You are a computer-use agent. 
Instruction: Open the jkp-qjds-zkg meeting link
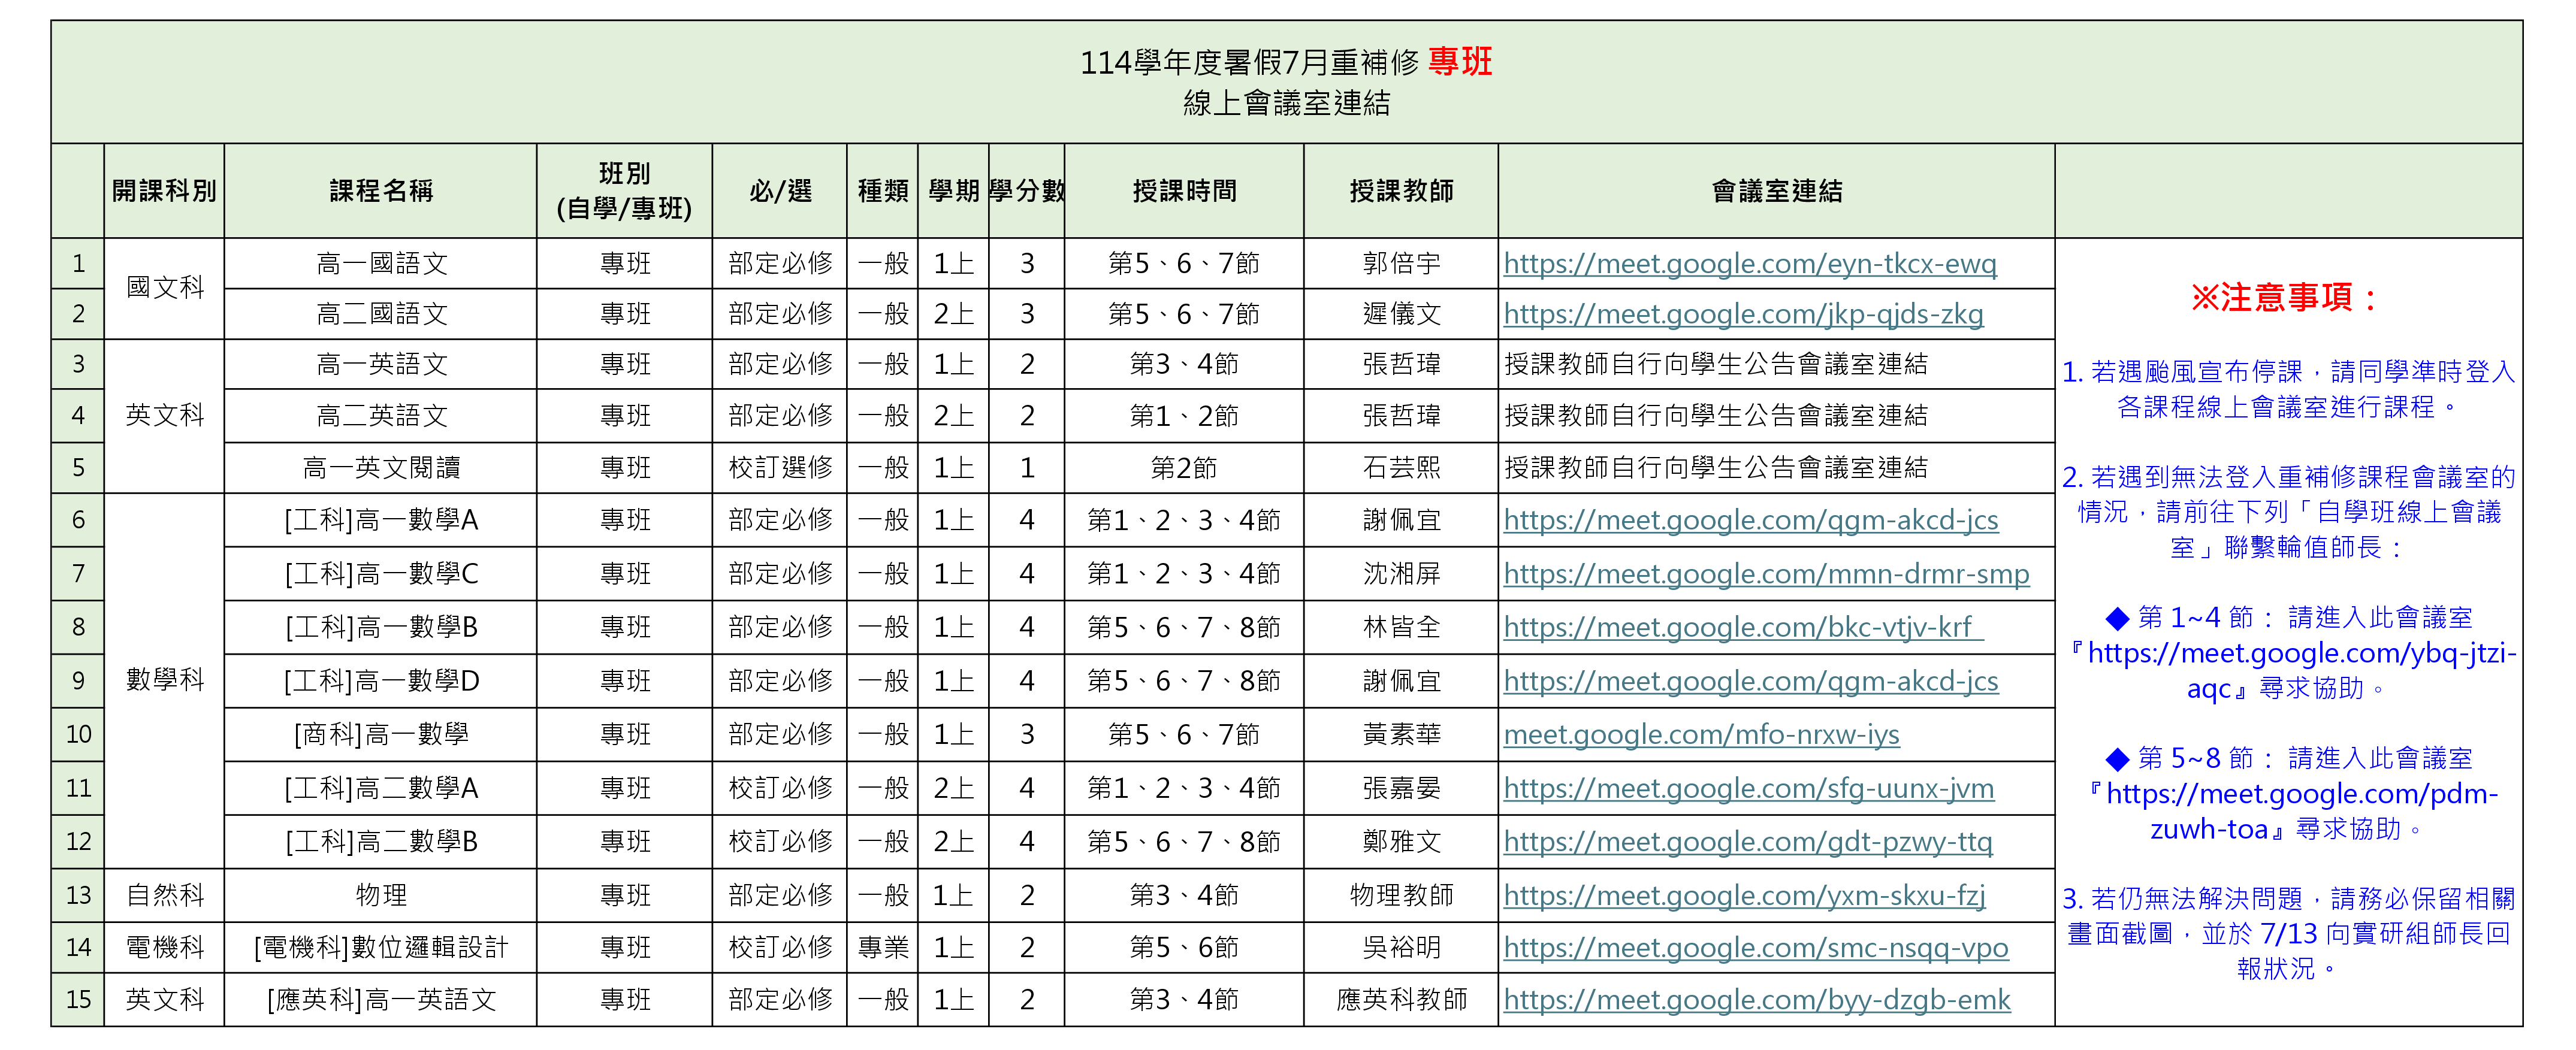coord(1743,314)
